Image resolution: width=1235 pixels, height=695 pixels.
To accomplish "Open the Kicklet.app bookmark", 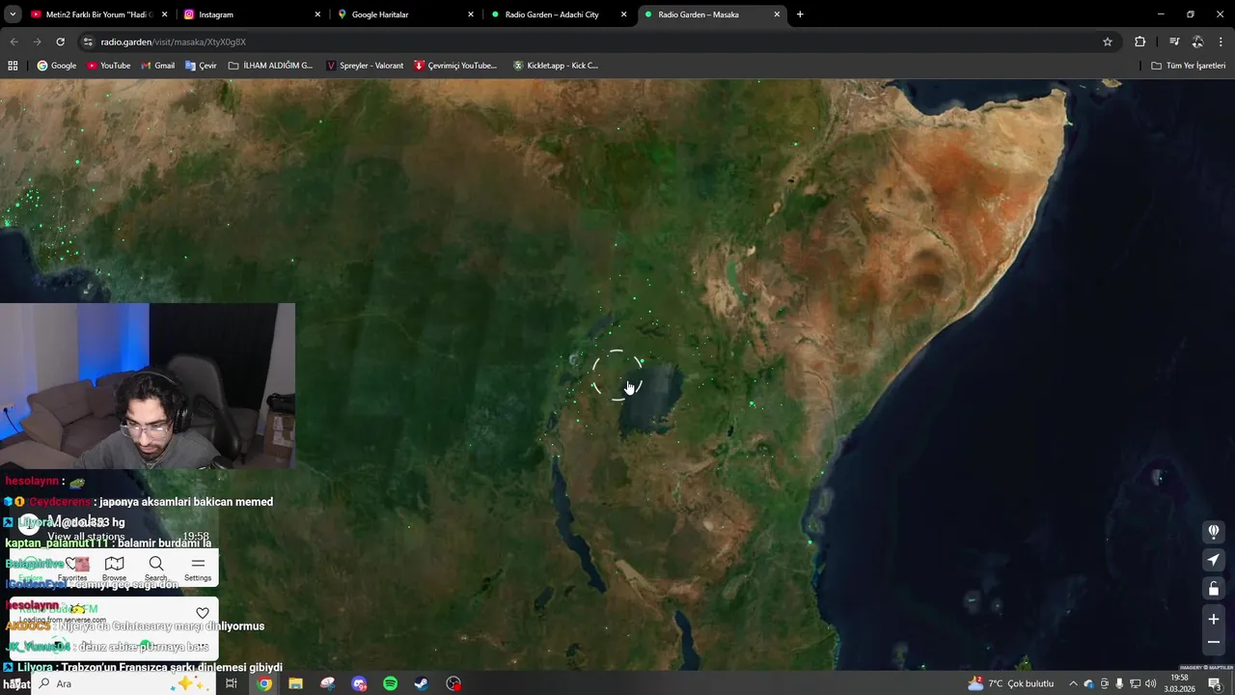I will tap(556, 66).
